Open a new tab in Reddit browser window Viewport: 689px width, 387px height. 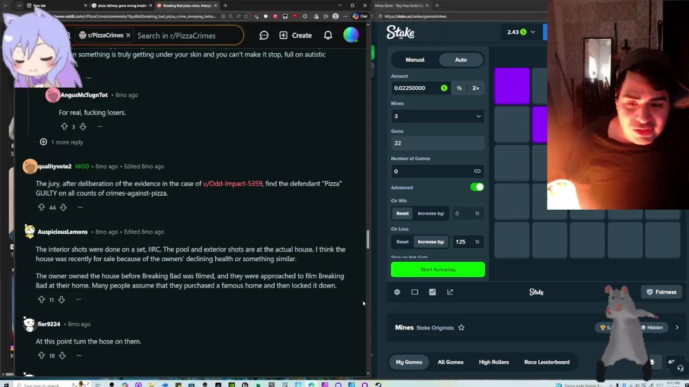(x=225, y=5)
